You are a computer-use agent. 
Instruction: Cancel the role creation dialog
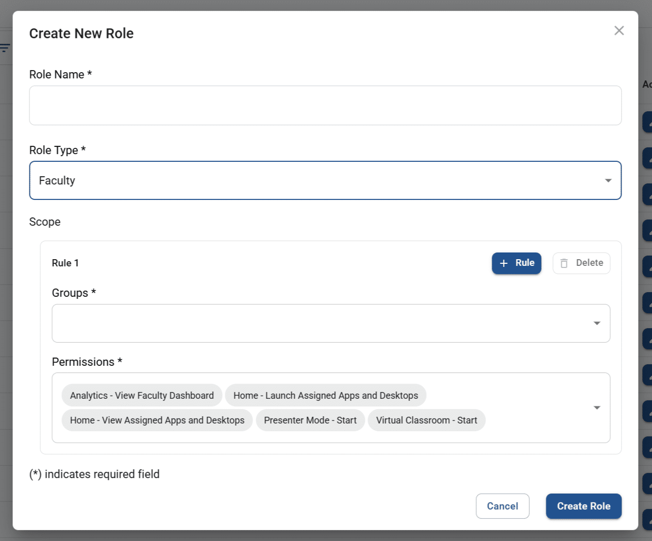503,506
